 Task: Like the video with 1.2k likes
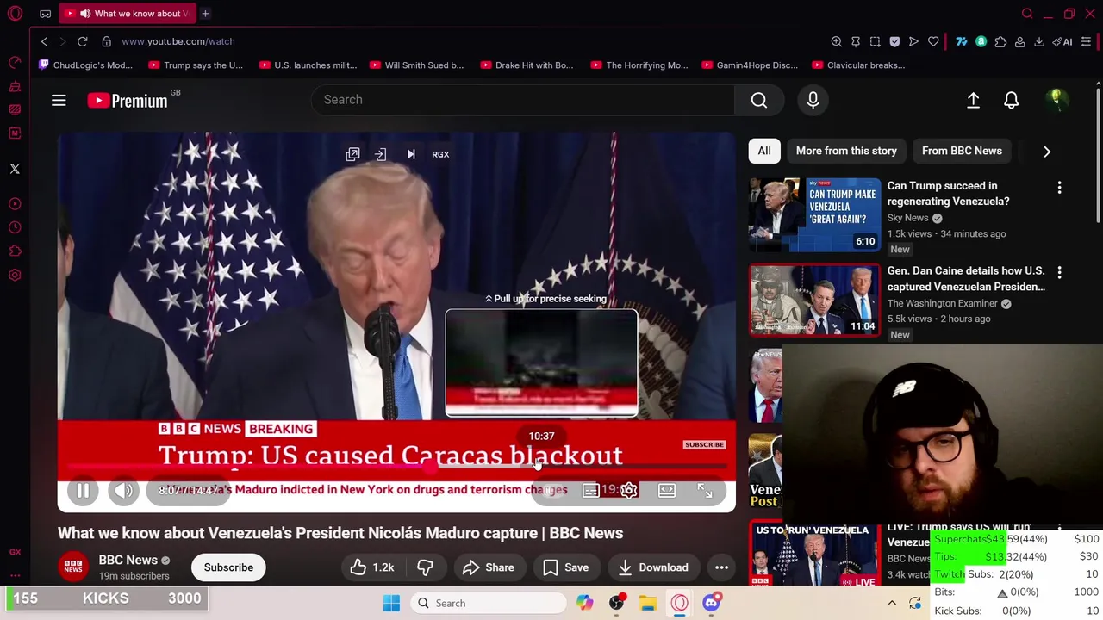pyautogui.click(x=371, y=567)
